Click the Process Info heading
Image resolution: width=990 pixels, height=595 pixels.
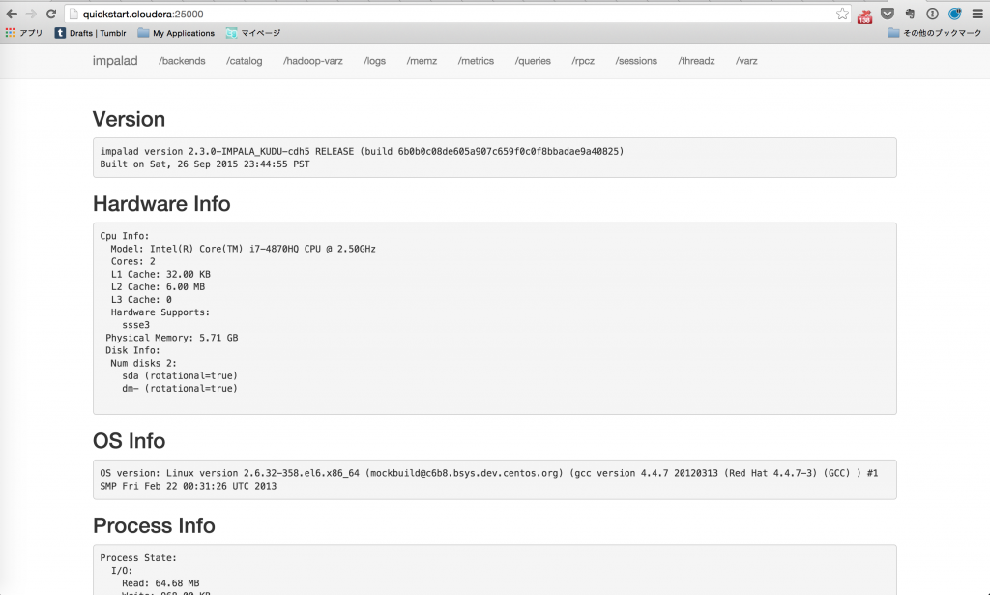pyautogui.click(x=154, y=525)
